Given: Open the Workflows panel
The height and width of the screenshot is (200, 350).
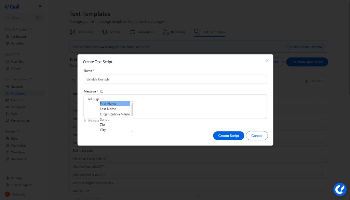Looking at the screenshot, I should click(18, 152).
